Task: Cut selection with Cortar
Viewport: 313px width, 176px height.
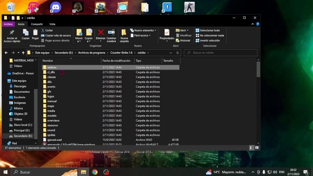Action: tap(47, 30)
